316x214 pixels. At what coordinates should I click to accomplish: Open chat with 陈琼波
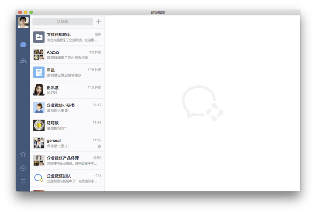(x=67, y=125)
